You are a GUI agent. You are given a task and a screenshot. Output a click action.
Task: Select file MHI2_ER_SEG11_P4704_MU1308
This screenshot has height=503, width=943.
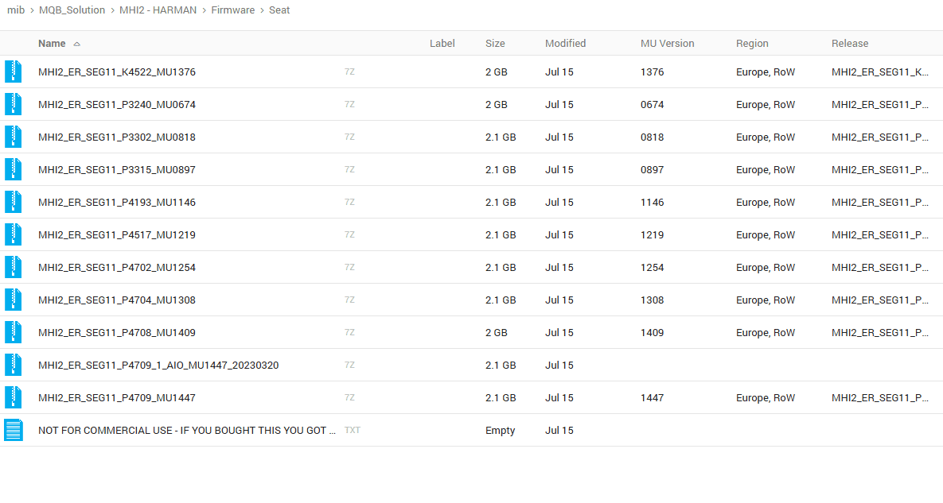pos(117,300)
